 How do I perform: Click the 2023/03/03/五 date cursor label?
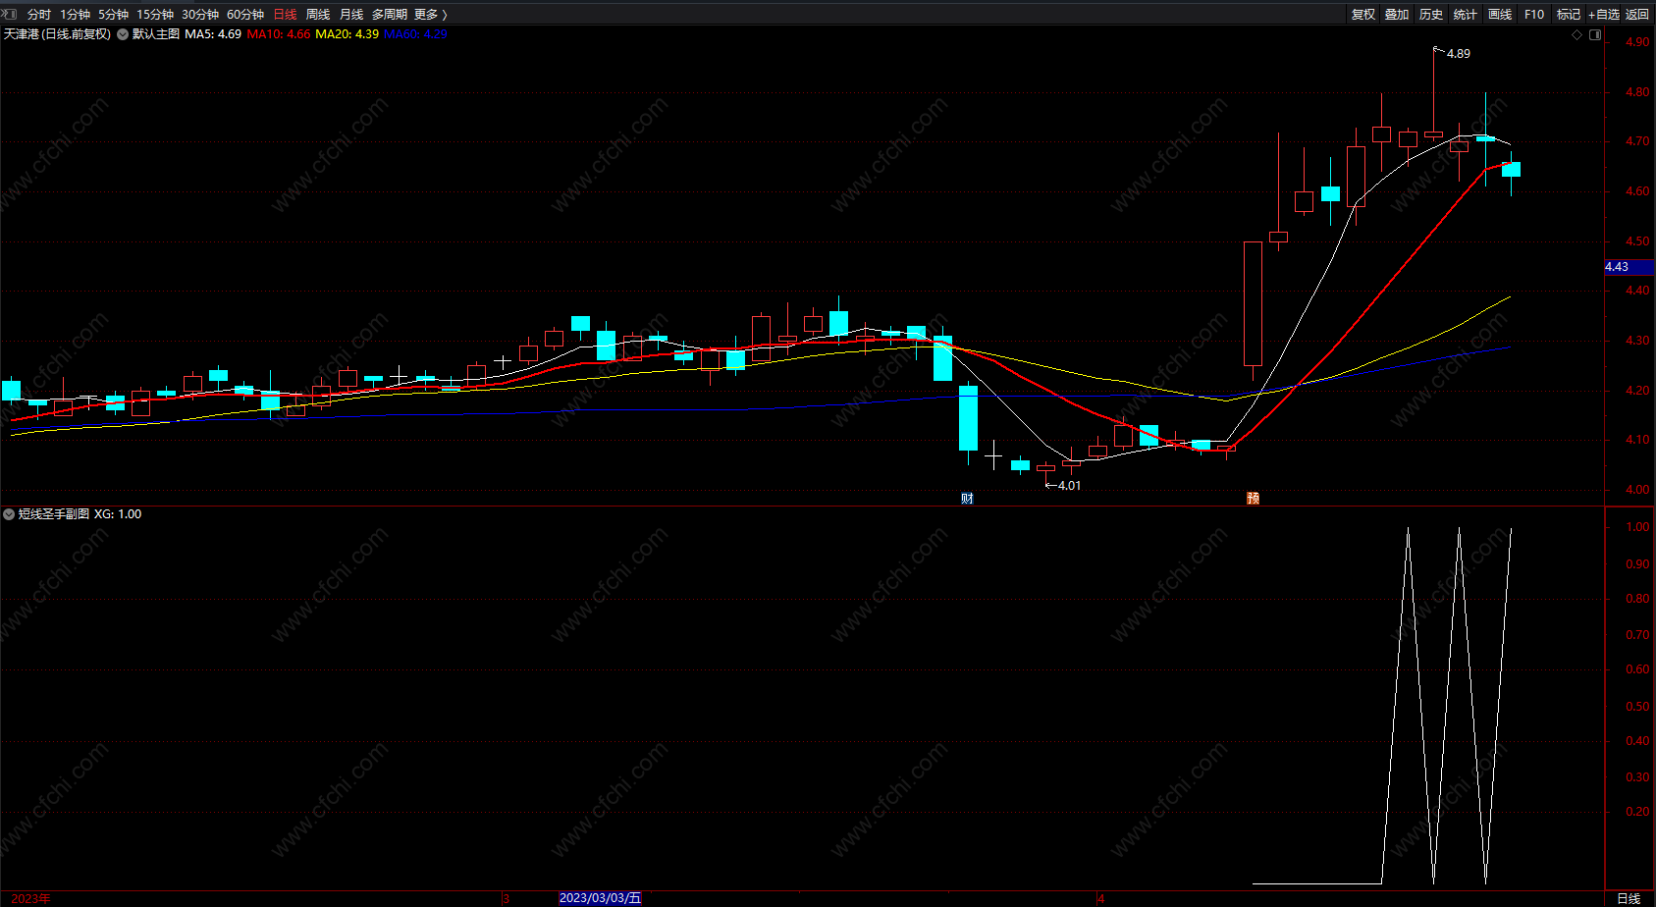(600, 898)
